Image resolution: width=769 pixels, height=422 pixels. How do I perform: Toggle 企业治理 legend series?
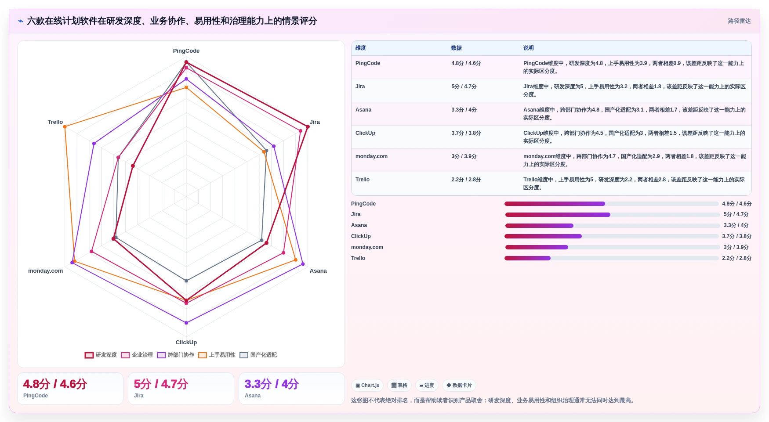(137, 355)
